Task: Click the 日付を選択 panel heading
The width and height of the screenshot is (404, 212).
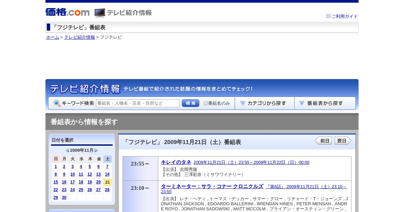Action: click(x=63, y=140)
